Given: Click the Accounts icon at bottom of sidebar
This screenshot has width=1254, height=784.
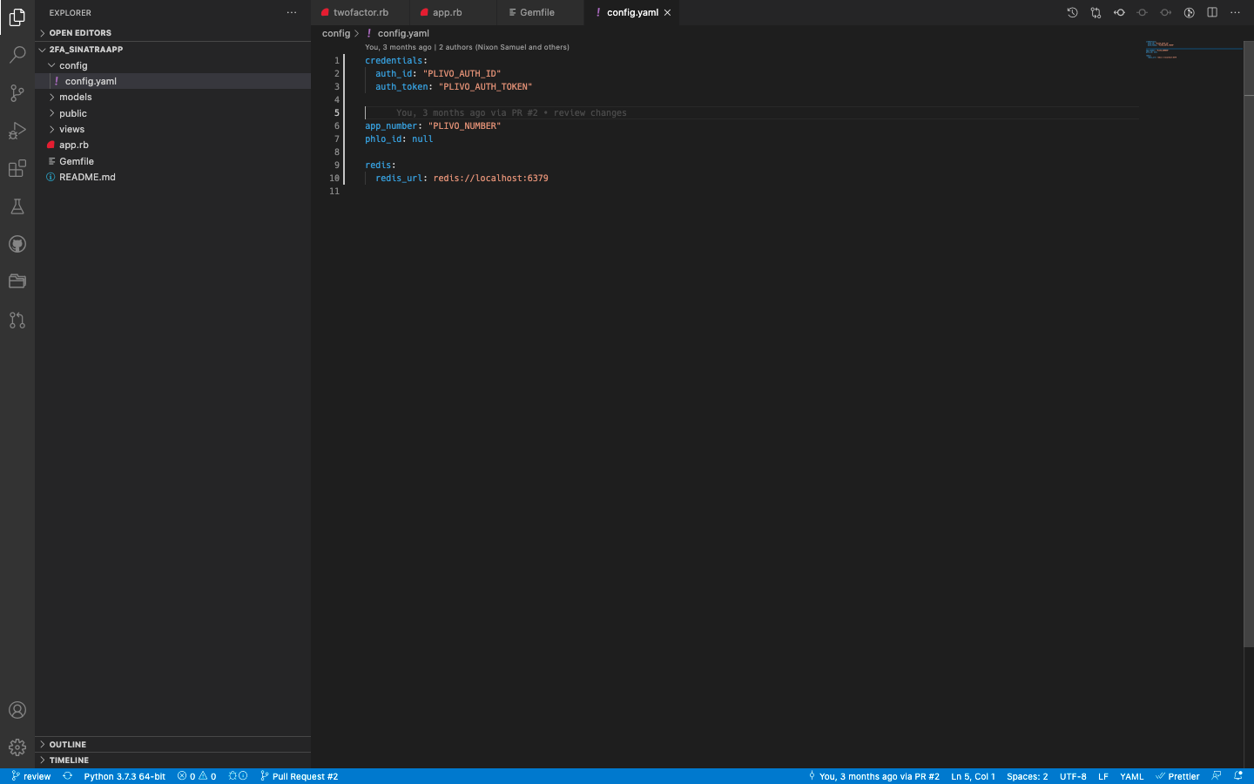Looking at the screenshot, I should tap(17, 710).
